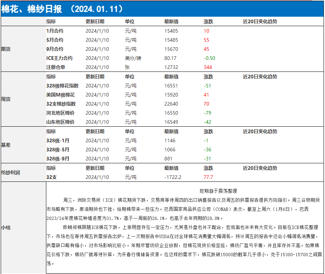Click the ICE value 80.17
The height and width of the screenshot is (274, 325).
point(170,58)
